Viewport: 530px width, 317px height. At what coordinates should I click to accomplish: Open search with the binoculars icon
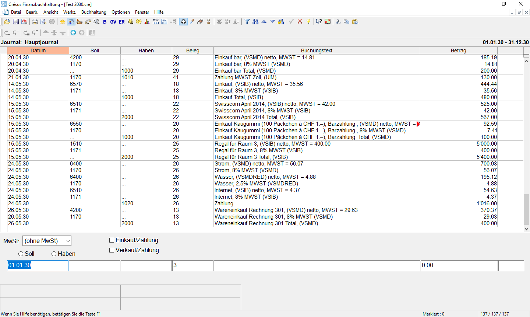coord(255,22)
